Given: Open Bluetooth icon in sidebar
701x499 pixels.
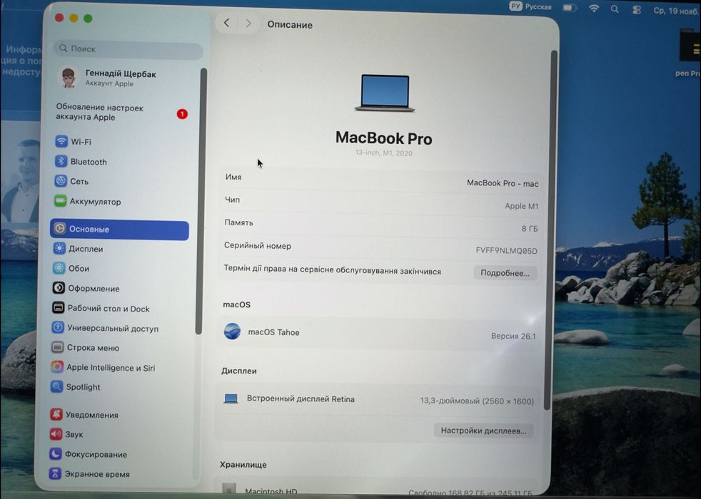Looking at the screenshot, I should 61,161.
